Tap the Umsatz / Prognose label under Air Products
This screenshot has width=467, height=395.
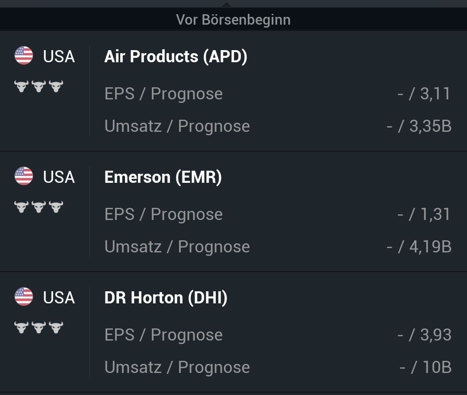click(177, 126)
